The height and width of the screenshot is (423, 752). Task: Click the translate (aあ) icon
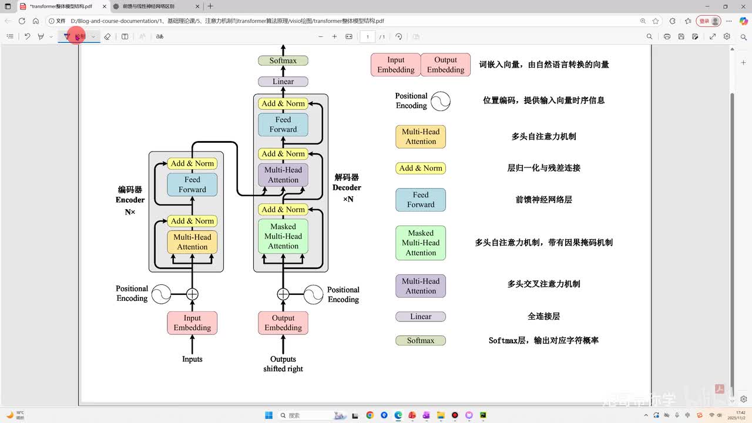pyautogui.click(x=159, y=36)
